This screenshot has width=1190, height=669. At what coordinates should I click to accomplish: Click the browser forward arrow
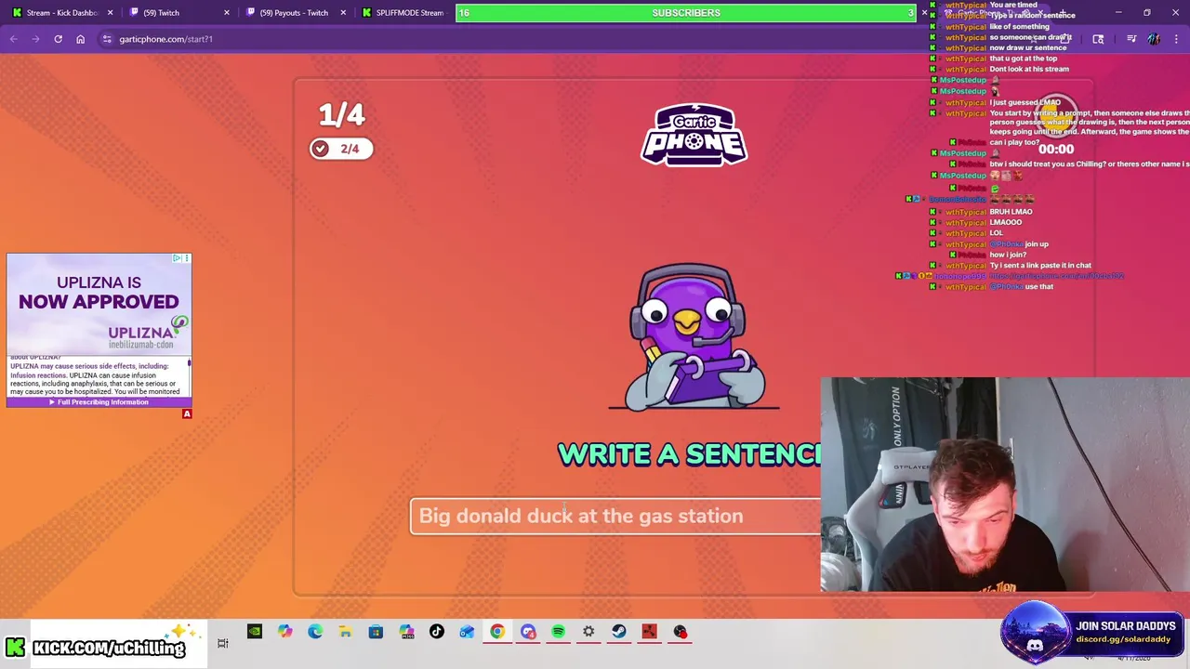[x=35, y=39]
